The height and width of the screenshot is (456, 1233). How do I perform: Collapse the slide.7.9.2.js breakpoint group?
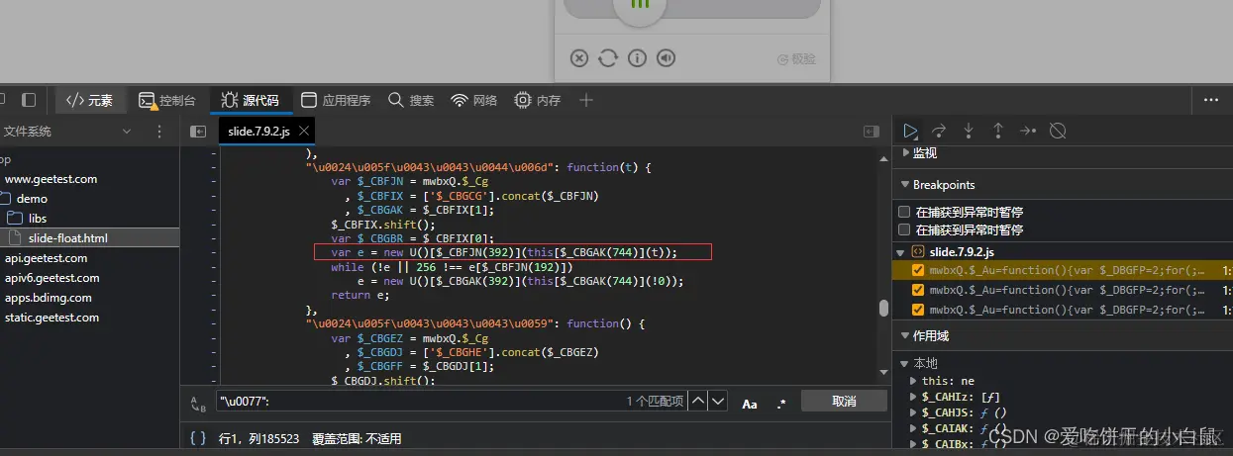902,252
